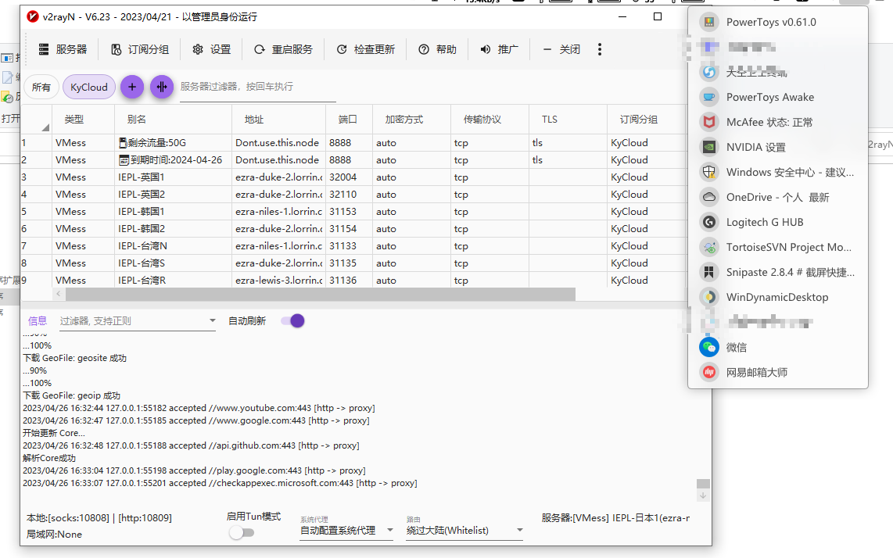Click the speed test icon beside the plus button
The image size is (893, 558).
[161, 87]
